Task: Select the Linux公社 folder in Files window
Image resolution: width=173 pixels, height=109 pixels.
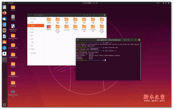Action: click(x=66, y=28)
